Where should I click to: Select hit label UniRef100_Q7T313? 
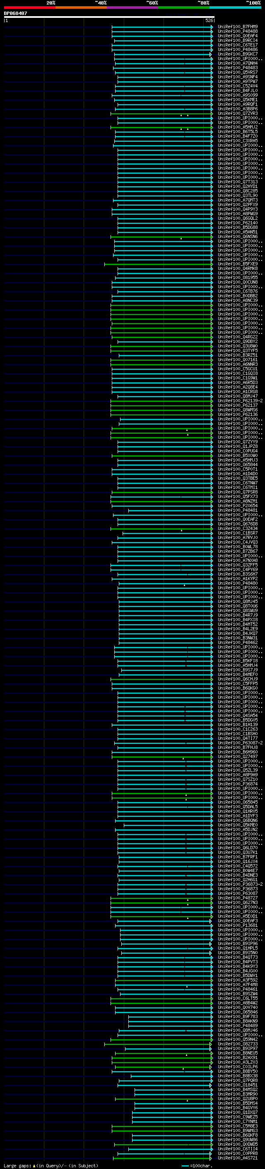237,182
